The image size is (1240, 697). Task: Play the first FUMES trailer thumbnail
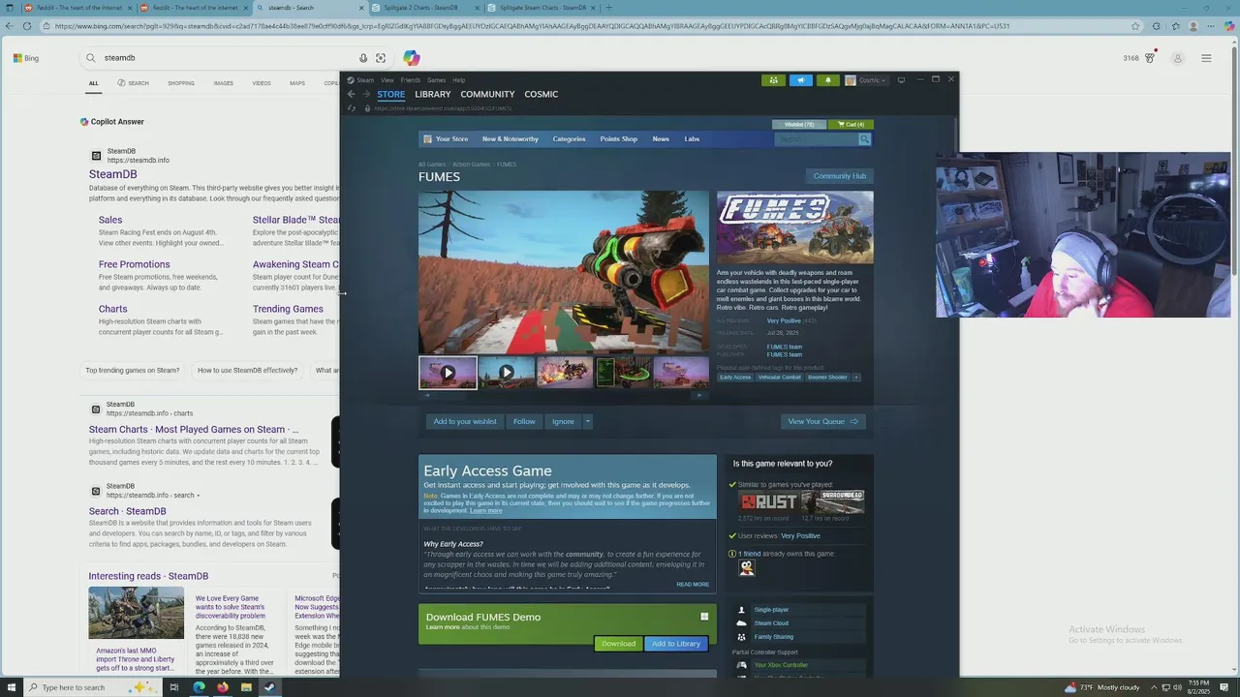(448, 372)
